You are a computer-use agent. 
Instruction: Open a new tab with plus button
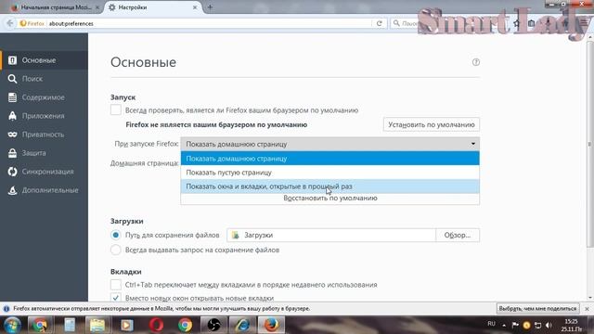(210, 7)
